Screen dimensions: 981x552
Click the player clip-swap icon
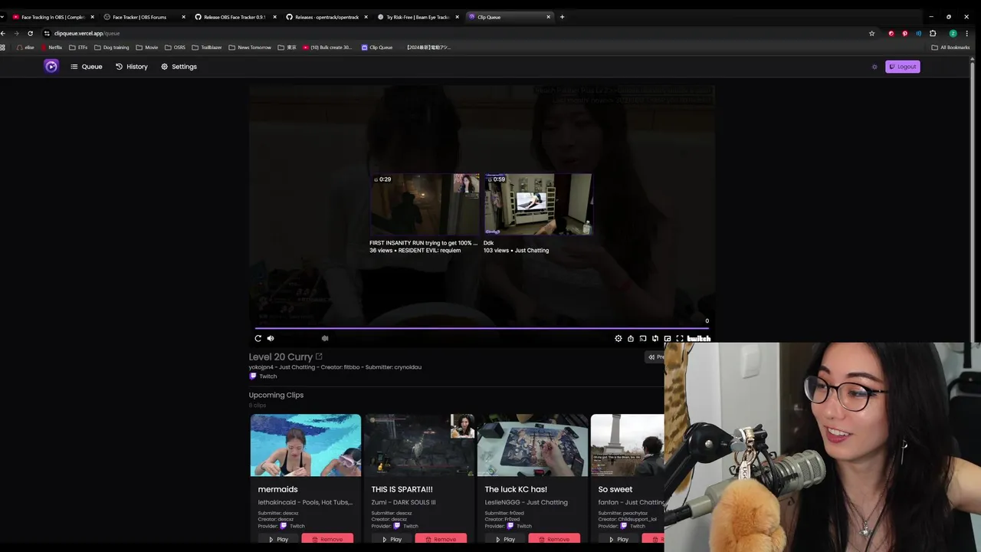pos(655,338)
